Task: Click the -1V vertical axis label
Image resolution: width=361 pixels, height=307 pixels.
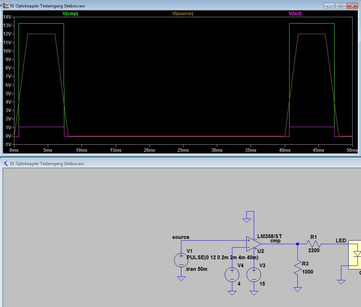Action: 7,144
